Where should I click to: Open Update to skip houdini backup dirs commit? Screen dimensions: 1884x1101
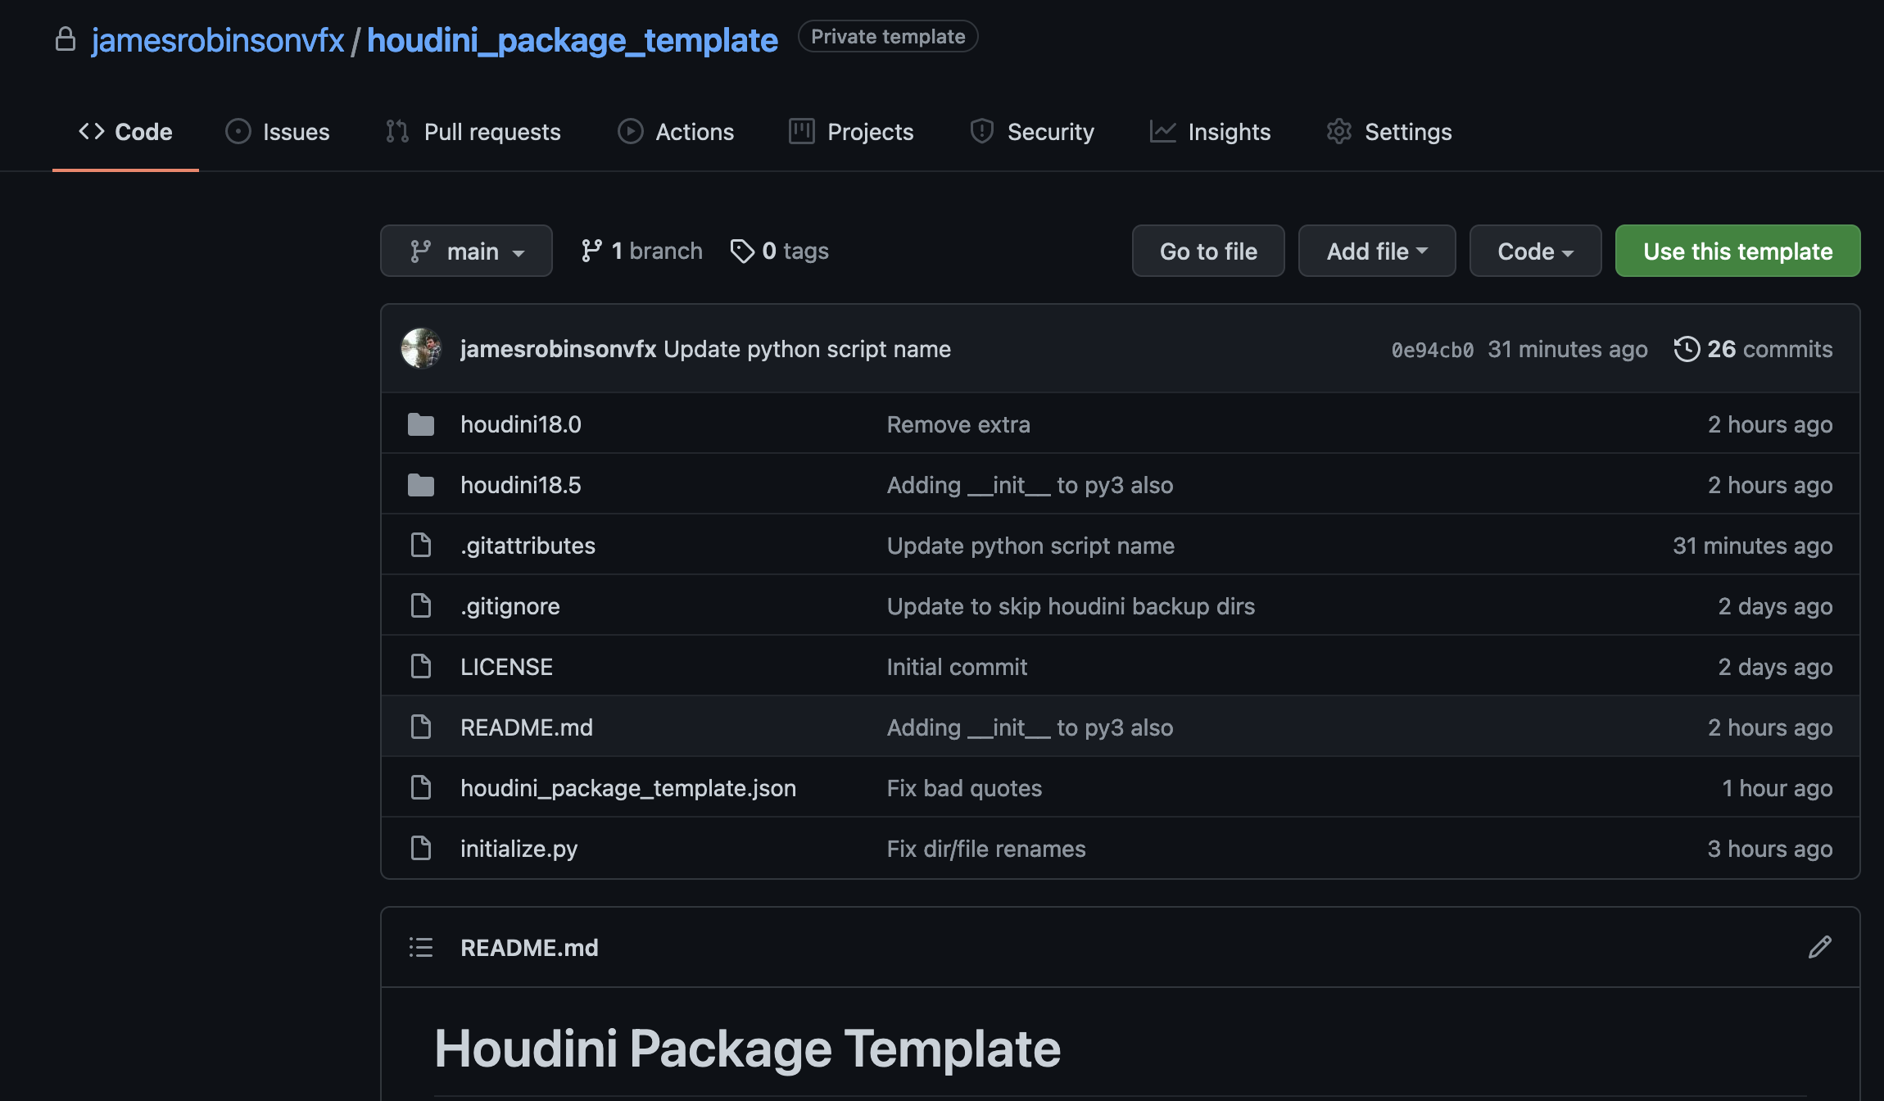[x=1071, y=606]
